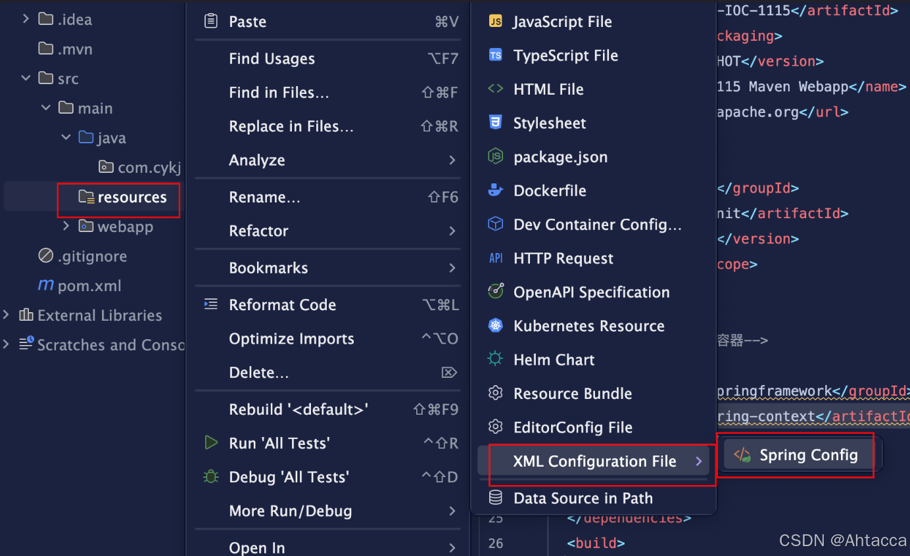Click the Dockerfile whale icon
The image size is (910, 556).
[495, 191]
